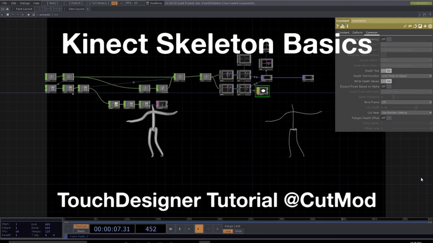Switch to the Constant parameter tab
Viewport: 433px width, 243px height.
point(343,32)
